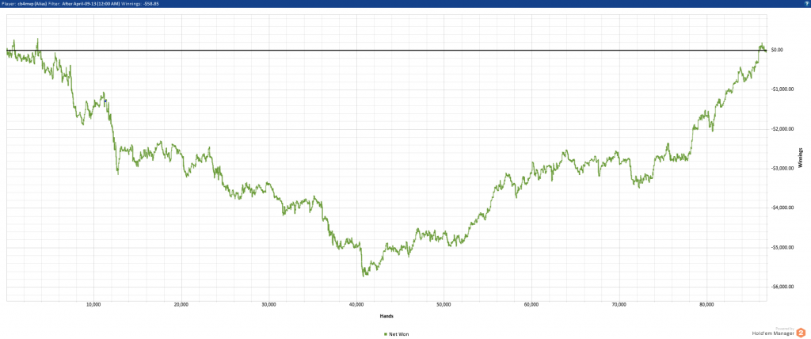Click the player name cb4mvp in header
811x339 pixels.
(30, 4)
